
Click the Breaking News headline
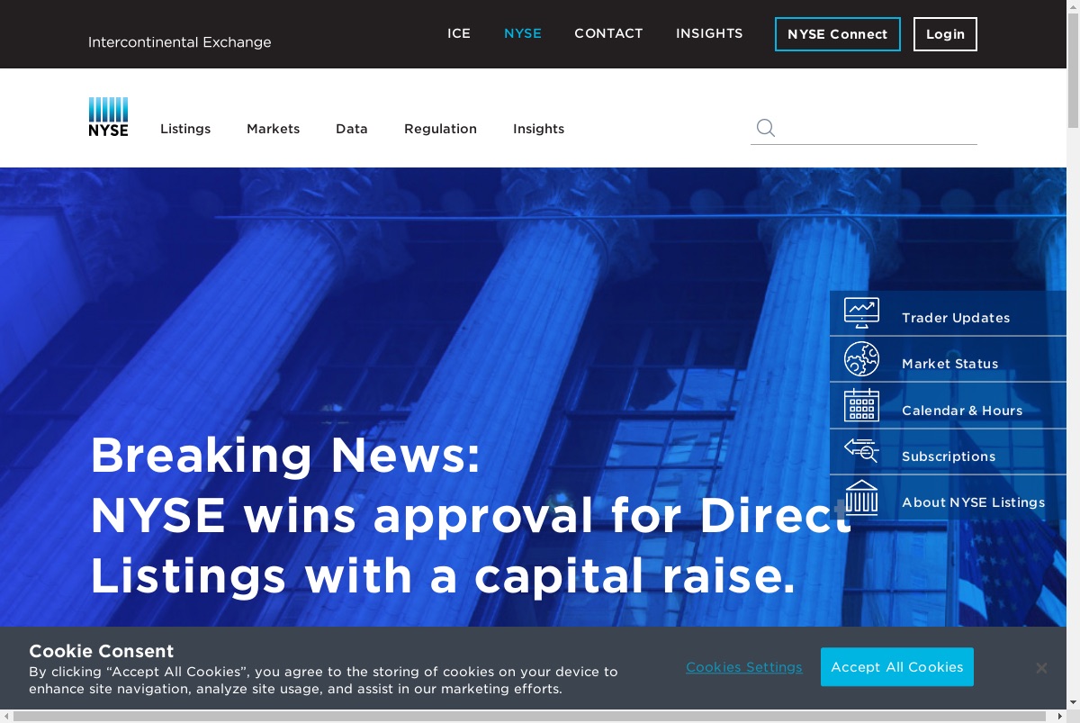[x=470, y=516]
